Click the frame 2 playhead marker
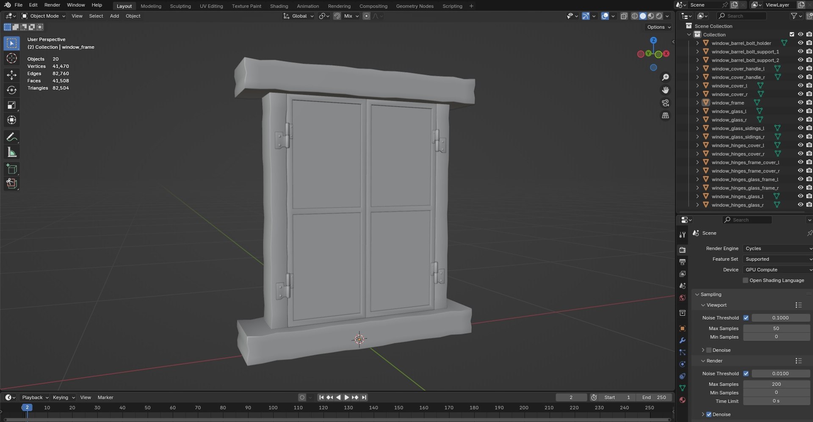813x422 pixels. pyautogui.click(x=27, y=407)
